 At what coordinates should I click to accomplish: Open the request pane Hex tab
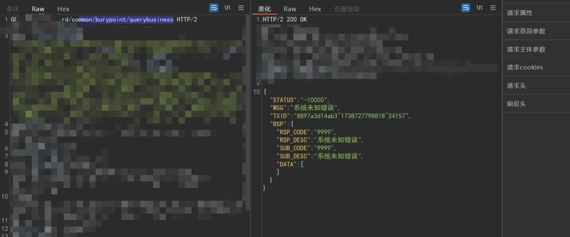tap(63, 9)
